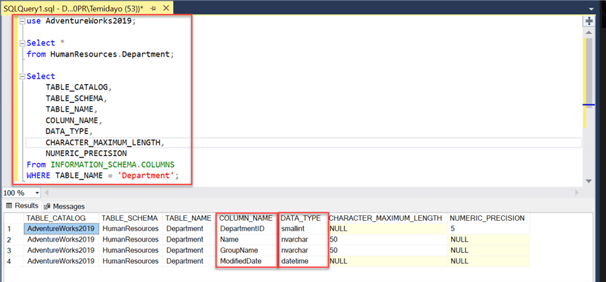Click the 'Department' string literal in WHERE clause
This screenshot has width=606, height=282.
[147, 176]
